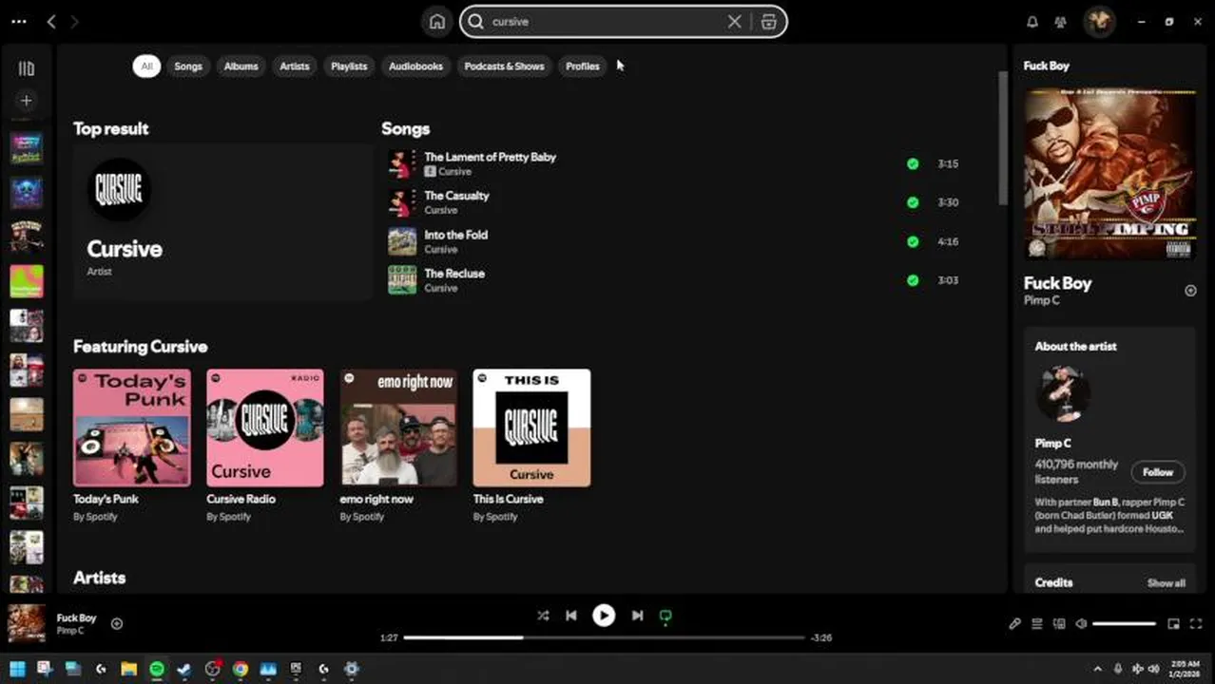
Task: Select the Profiles filter chip
Action: tap(583, 66)
